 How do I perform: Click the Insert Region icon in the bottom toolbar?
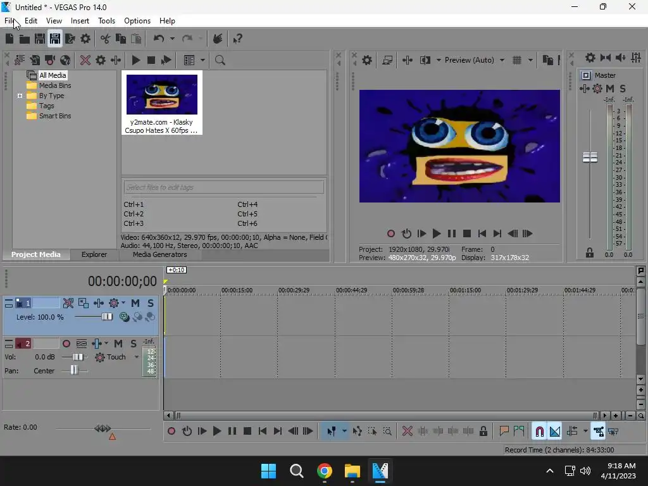click(519, 432)
